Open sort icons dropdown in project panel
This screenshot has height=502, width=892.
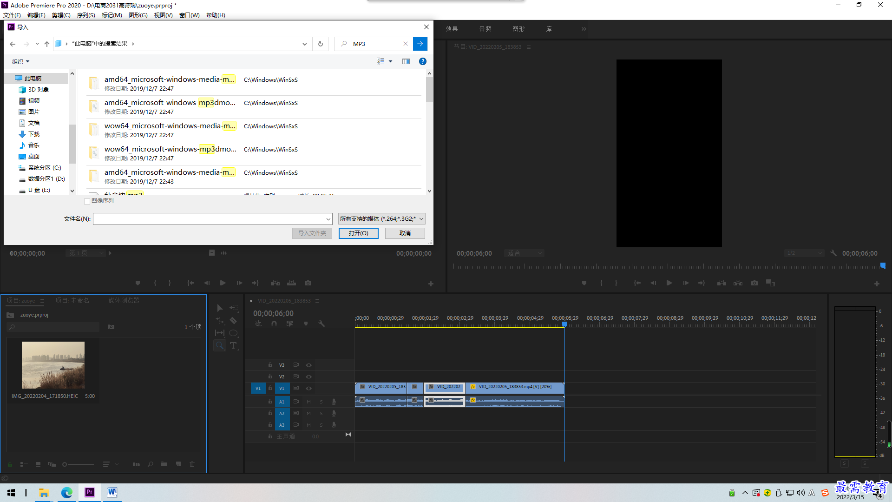(x=110, y=464)
